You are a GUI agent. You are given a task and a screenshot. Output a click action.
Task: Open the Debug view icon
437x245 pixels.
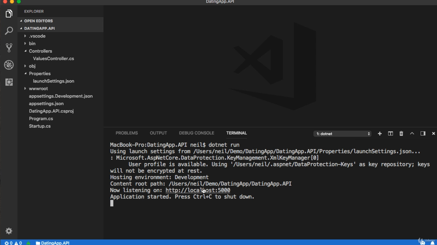point(9,65)
